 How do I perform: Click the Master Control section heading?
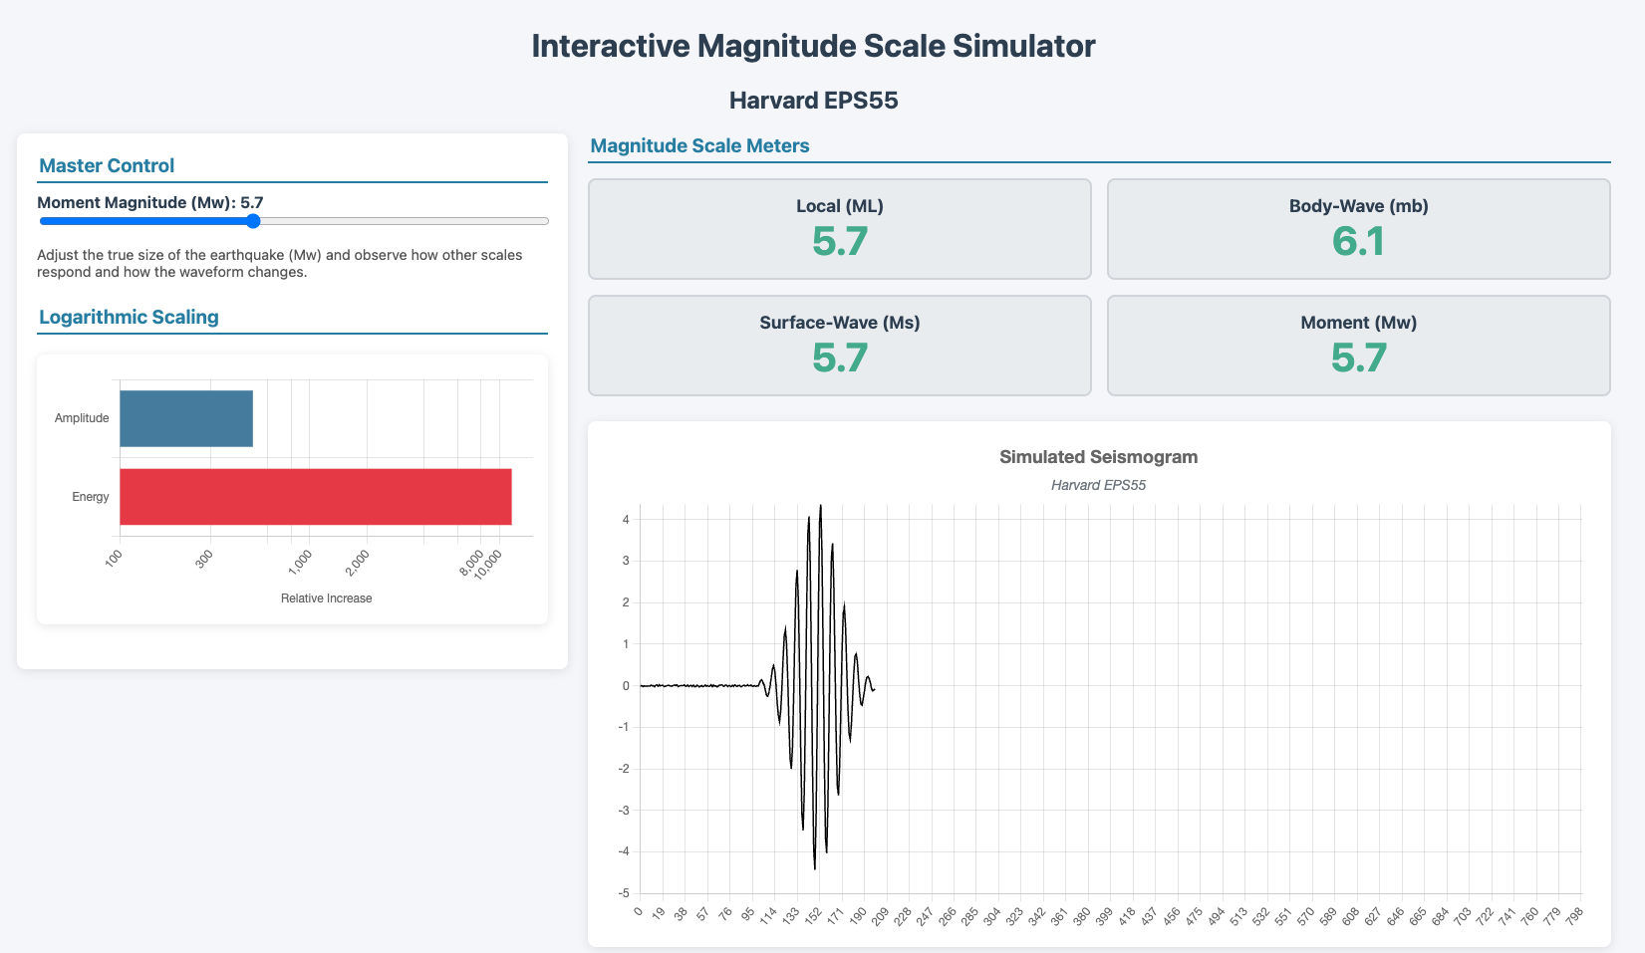(x=107, y=165)
